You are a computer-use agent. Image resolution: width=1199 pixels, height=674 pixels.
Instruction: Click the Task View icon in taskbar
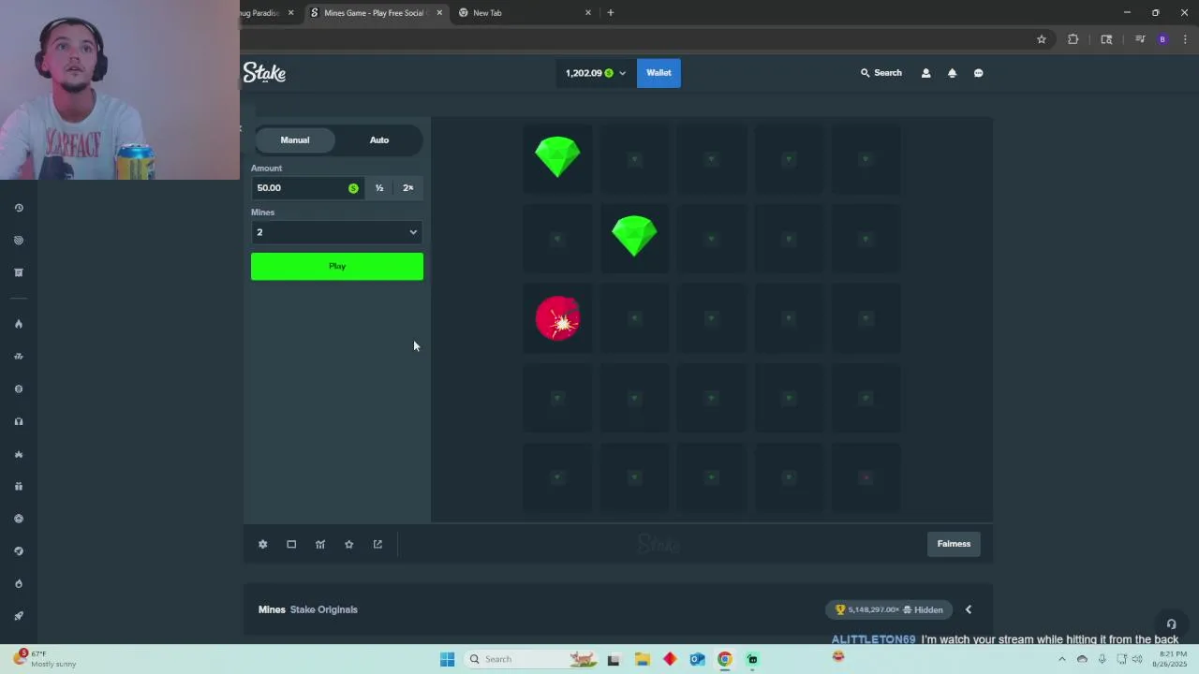click(614, 659)
